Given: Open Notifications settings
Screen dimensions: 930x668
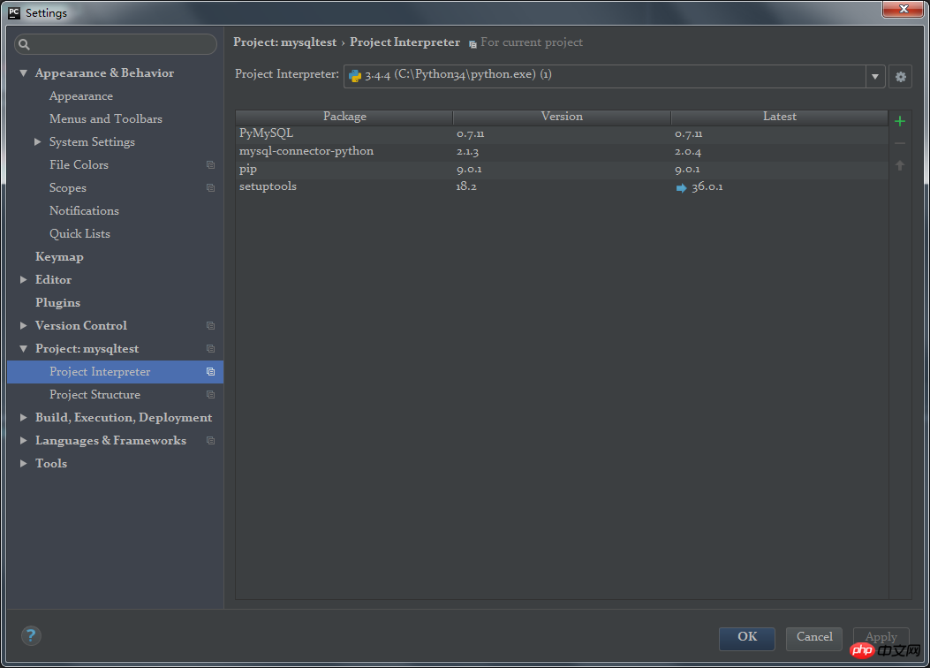Looking at the screenshot, I should tap(84, 210).
